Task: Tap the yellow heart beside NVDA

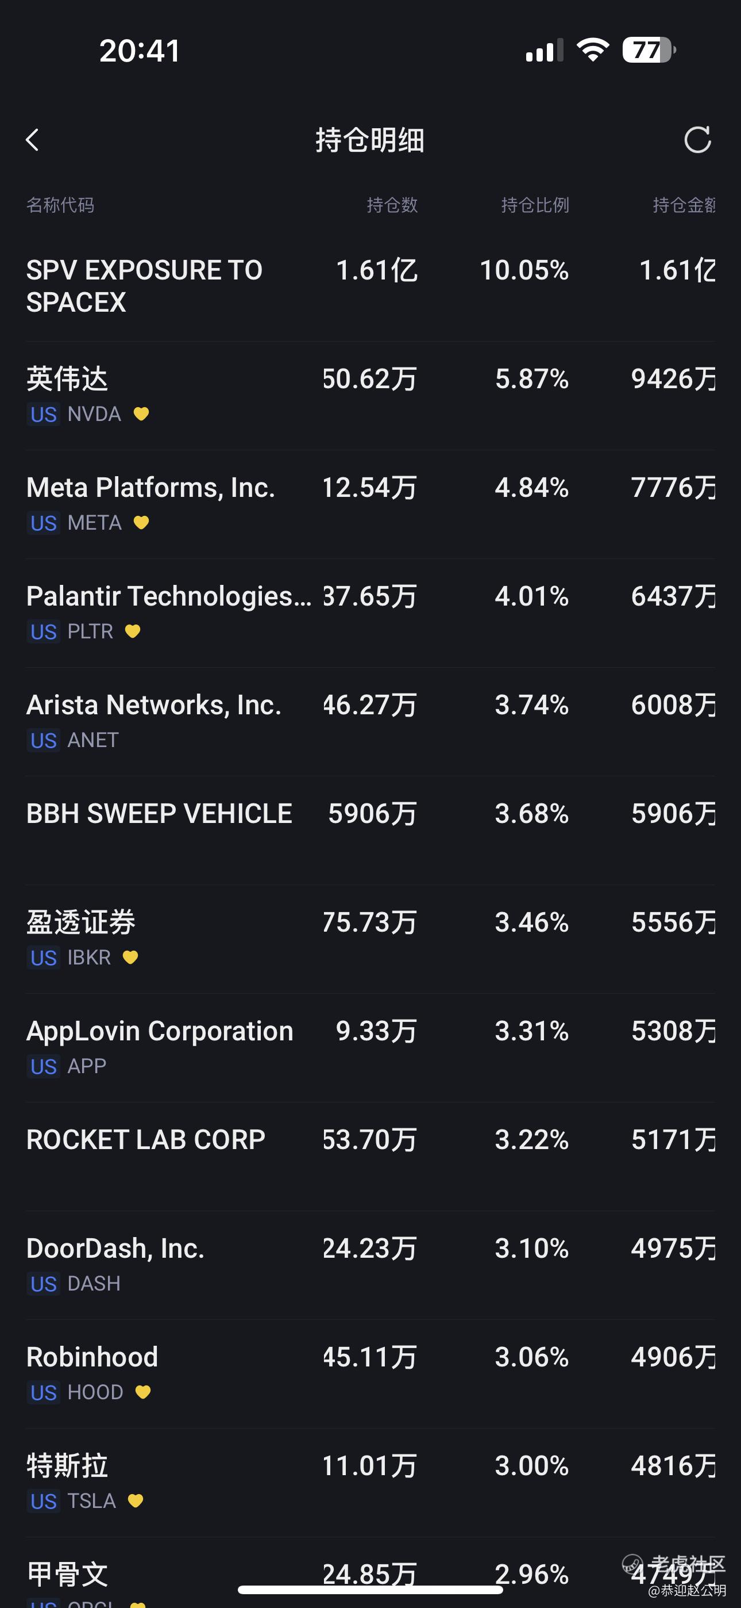Action: pos(141,414)
